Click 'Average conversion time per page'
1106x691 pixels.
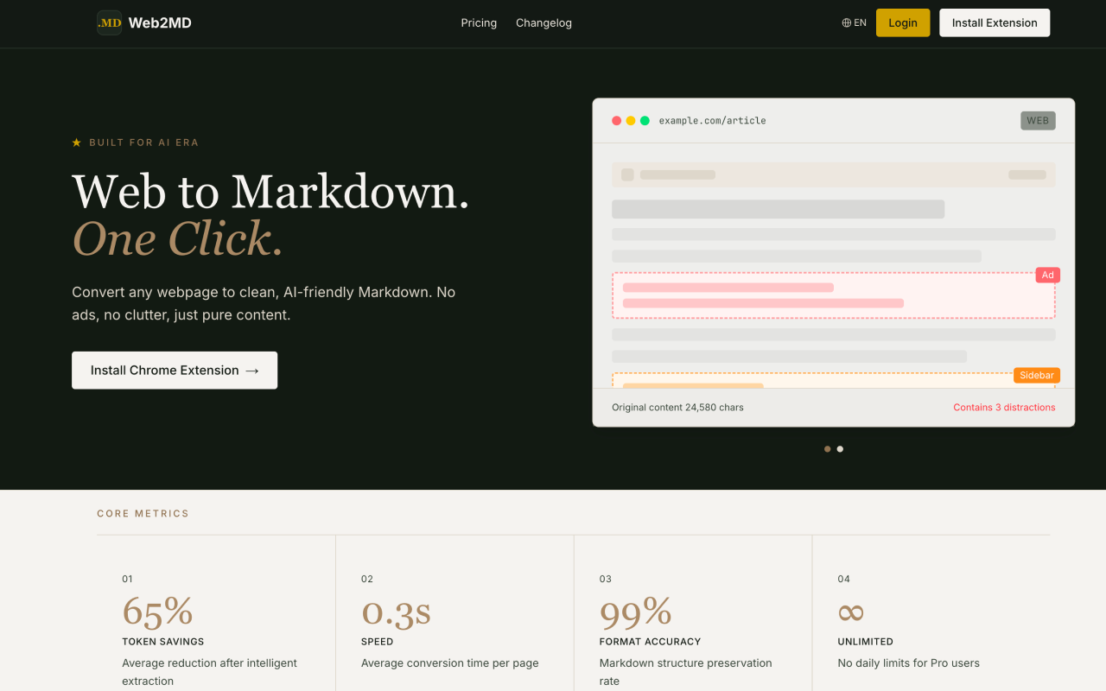[x=449, y=663]
